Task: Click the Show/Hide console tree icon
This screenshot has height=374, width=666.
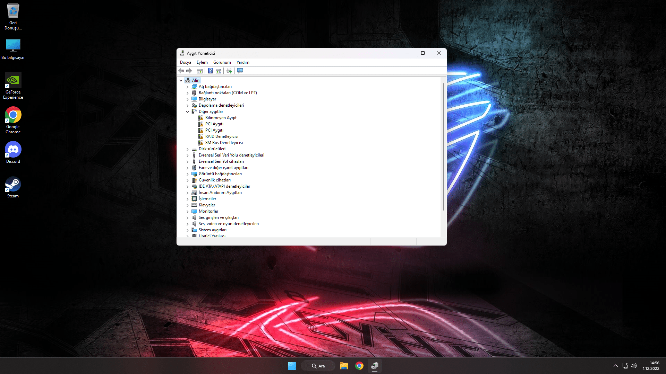Action: click(x=200, y=71)
